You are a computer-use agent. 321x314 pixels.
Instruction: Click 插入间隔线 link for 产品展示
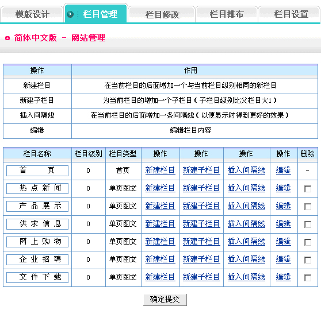[x=246, y=206]
